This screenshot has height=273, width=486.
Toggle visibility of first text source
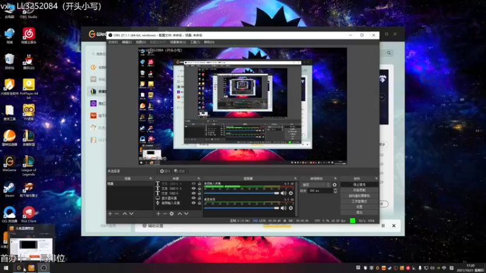point(193,184)
